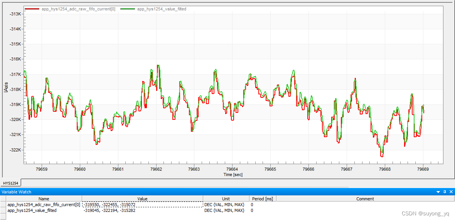Viewport: 455px width, 220px height.
Task: Click the 79669 time axis tick label
Action: [423, 169]
